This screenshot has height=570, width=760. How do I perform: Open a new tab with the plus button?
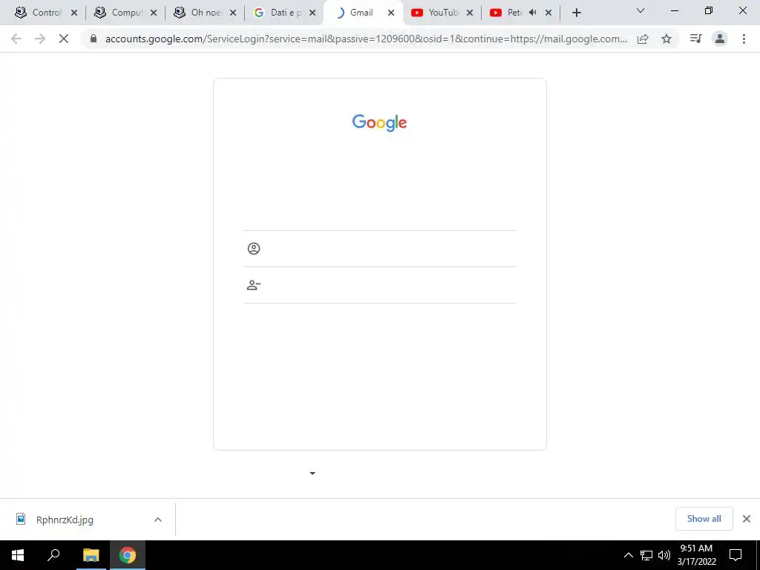point(576,13)
